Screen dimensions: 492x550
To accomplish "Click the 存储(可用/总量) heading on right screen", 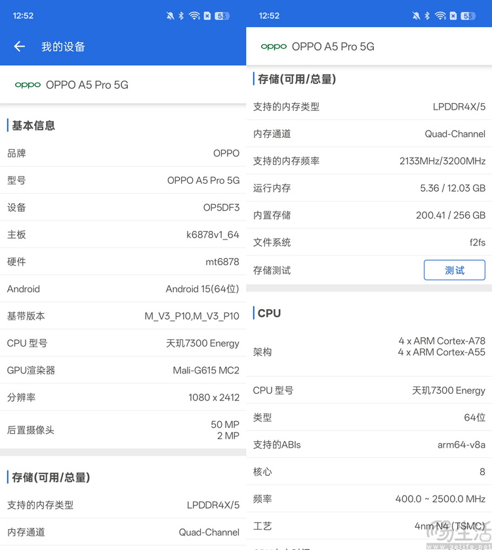I will (297, 79).
